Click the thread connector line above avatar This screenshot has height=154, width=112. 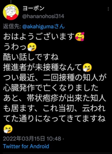point(11,2)
